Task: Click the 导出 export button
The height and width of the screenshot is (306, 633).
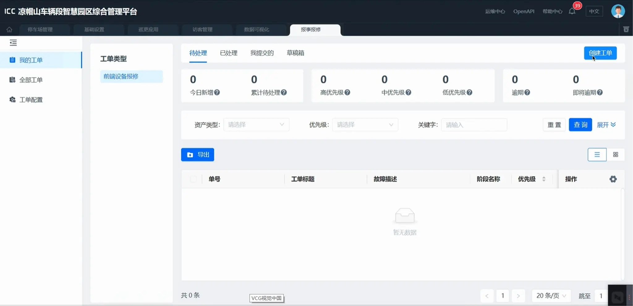Action: 198,155
